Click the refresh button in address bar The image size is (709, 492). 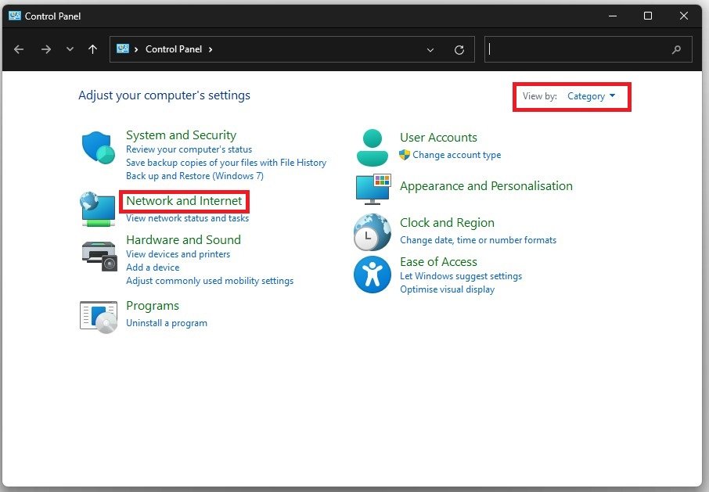[459, 49]
